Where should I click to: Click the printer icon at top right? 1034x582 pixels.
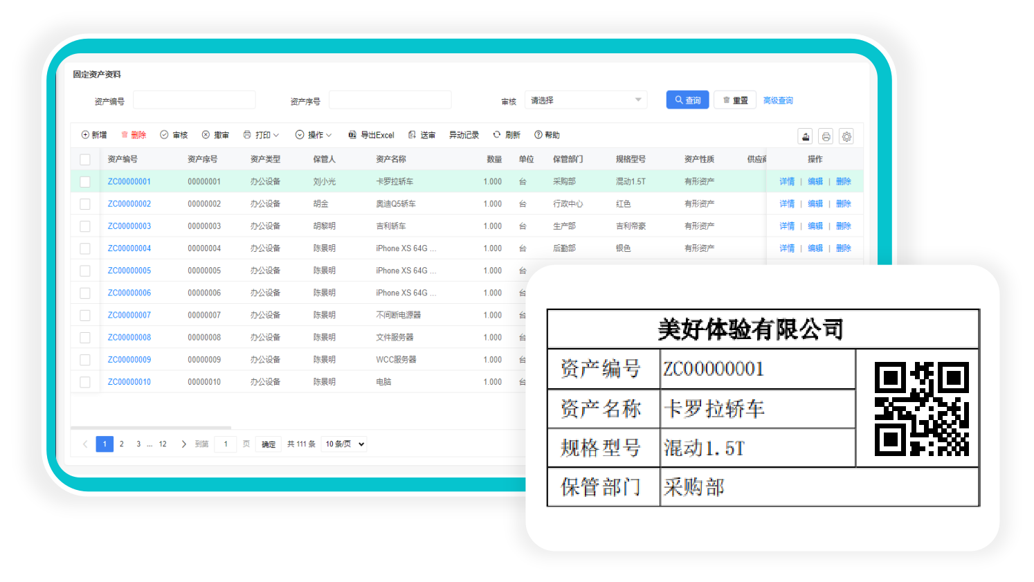point(826,136)
